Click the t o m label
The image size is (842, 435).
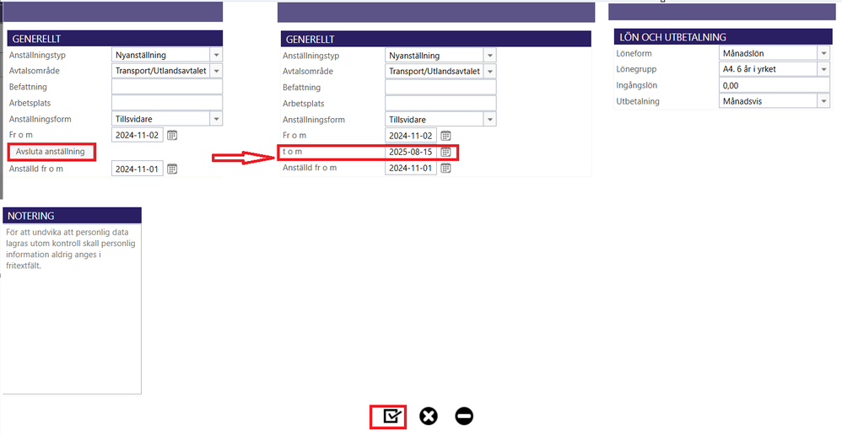click(293, 152)
